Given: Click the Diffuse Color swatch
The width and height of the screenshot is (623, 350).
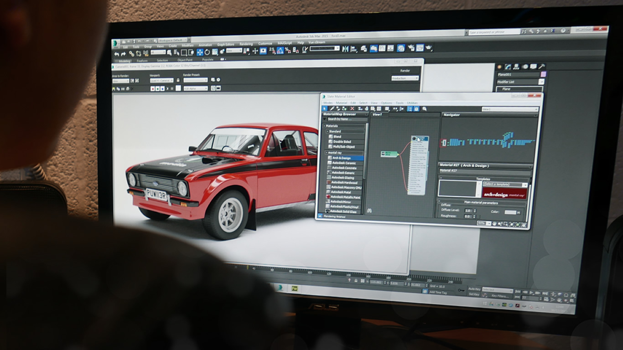Looking at the screenshot, I should click(510, 212).
